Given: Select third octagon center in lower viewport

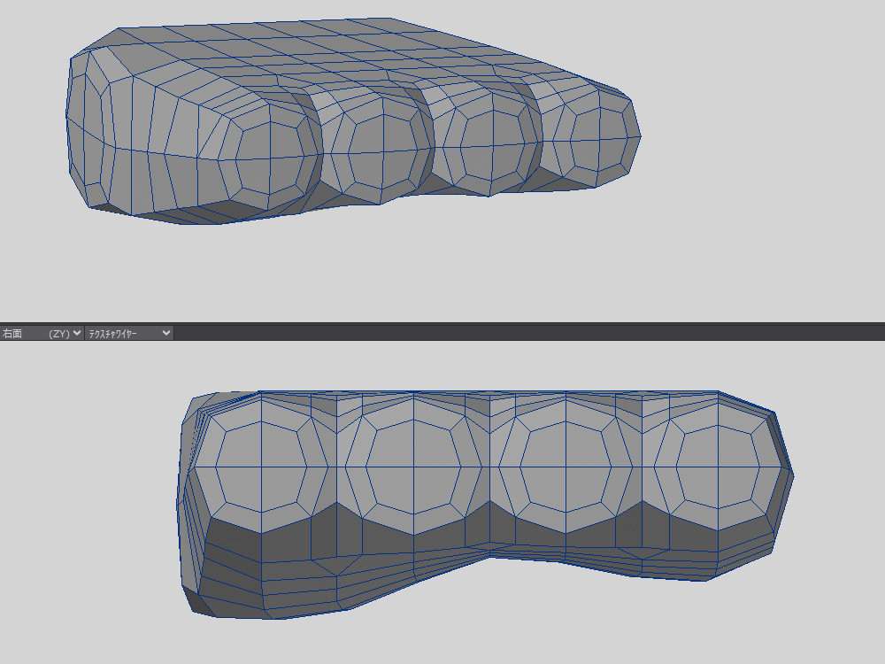Looking at the screenshot, I should pos(566,467).
